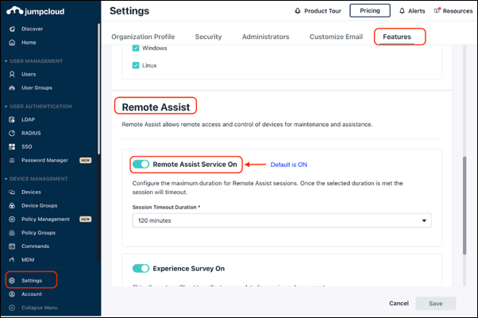Image resolution: width=478 pixels, height=318 pixels.
Task: Switch to the Security tab
Action: [x=208, y=37]
